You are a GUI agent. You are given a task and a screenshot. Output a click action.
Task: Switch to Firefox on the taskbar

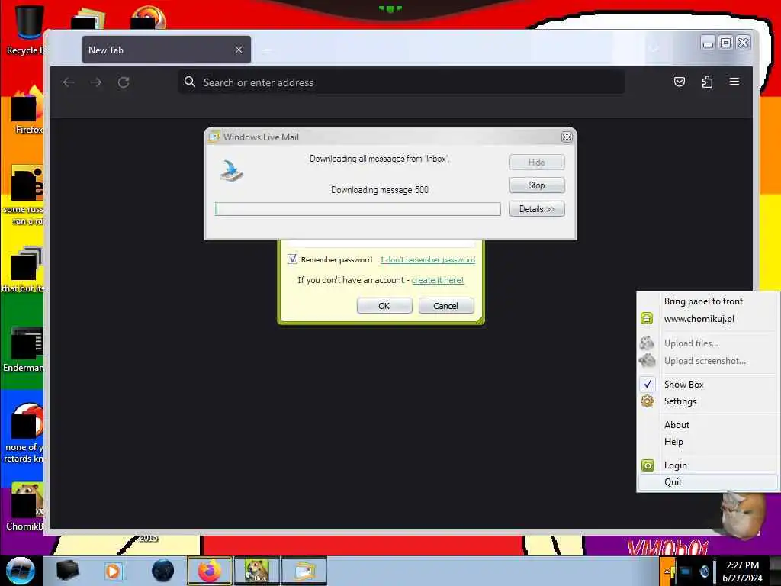click(x=209, y=571)
